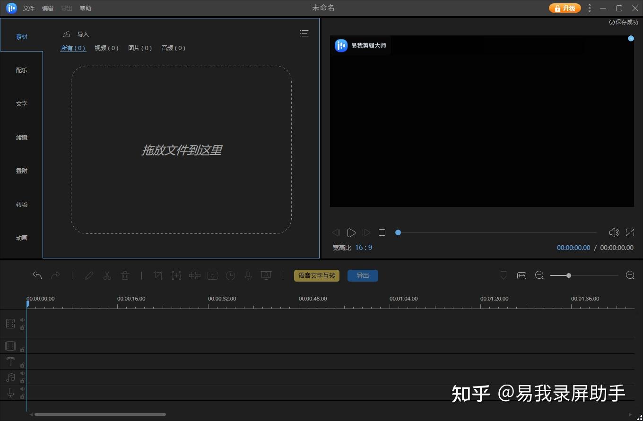Image resolution: width=643 pixels, height=421 pixels.
Task: Start voice-over recording from toolbar microphone
Action: pyautogui.click(x=248, y=275)
